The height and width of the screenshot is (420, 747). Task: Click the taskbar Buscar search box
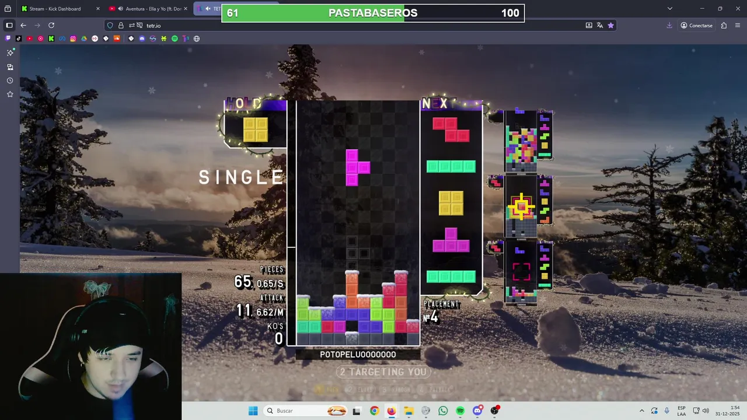(x=306, y=411)
